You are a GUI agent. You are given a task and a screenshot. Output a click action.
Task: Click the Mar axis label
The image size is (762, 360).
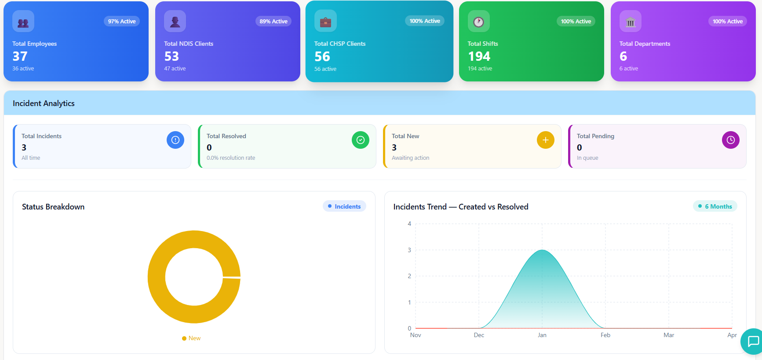669,335
